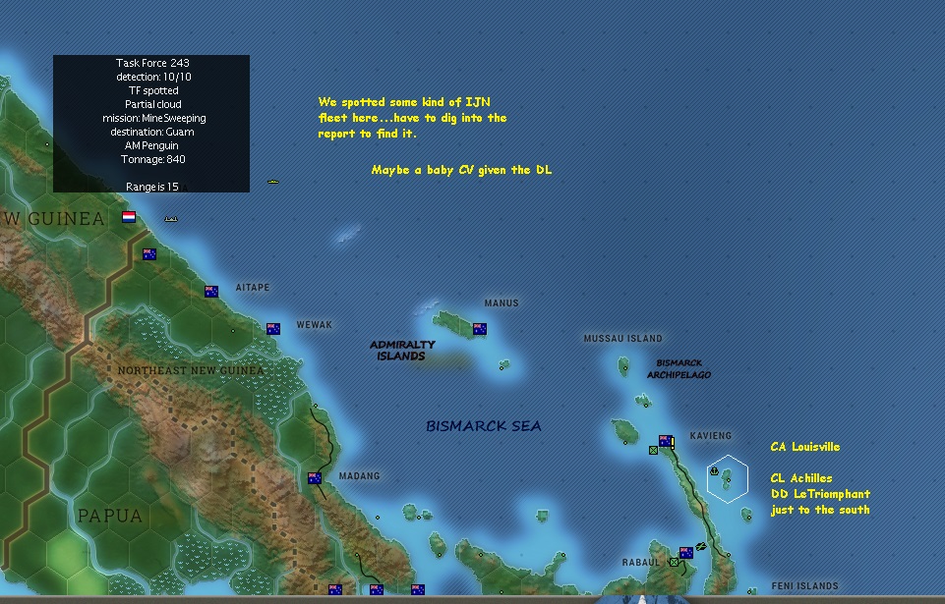Click 'destination: Guam' tooltip line
945x604 pixels.
tap(151, 132)
